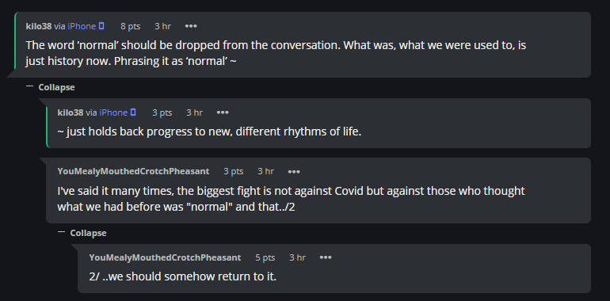
Task: Open the more-options dots on the 8 pts comment
Action: pos(191,26)
